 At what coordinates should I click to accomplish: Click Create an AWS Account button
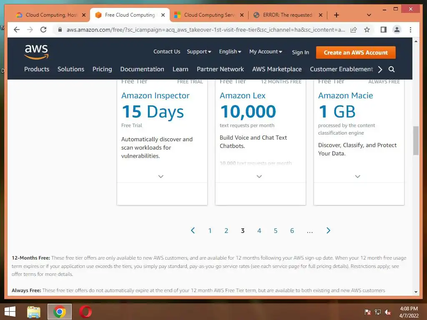[x=356, y=52]
